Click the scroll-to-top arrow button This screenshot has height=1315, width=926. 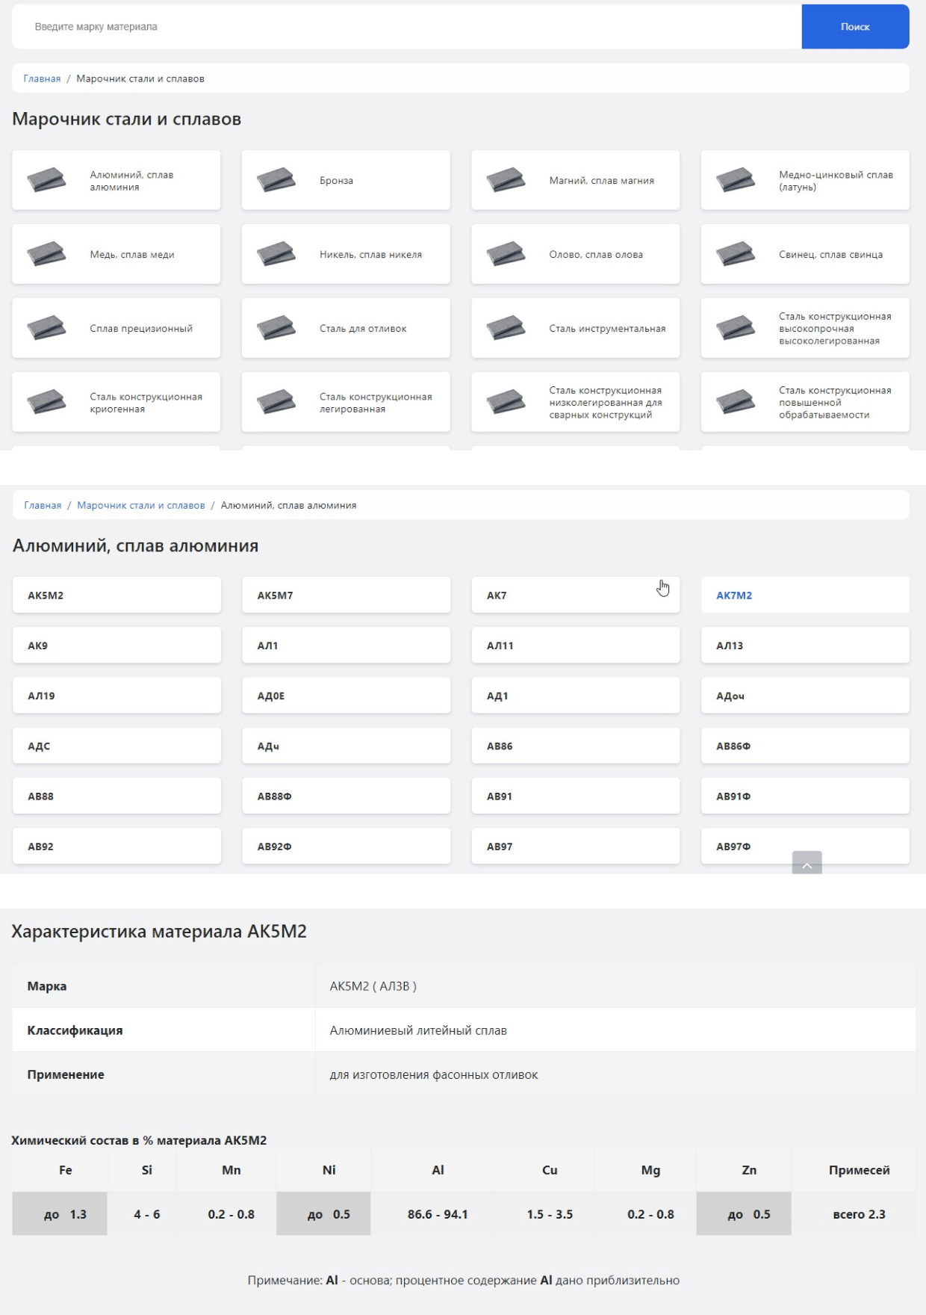click(x=807, y=863)
